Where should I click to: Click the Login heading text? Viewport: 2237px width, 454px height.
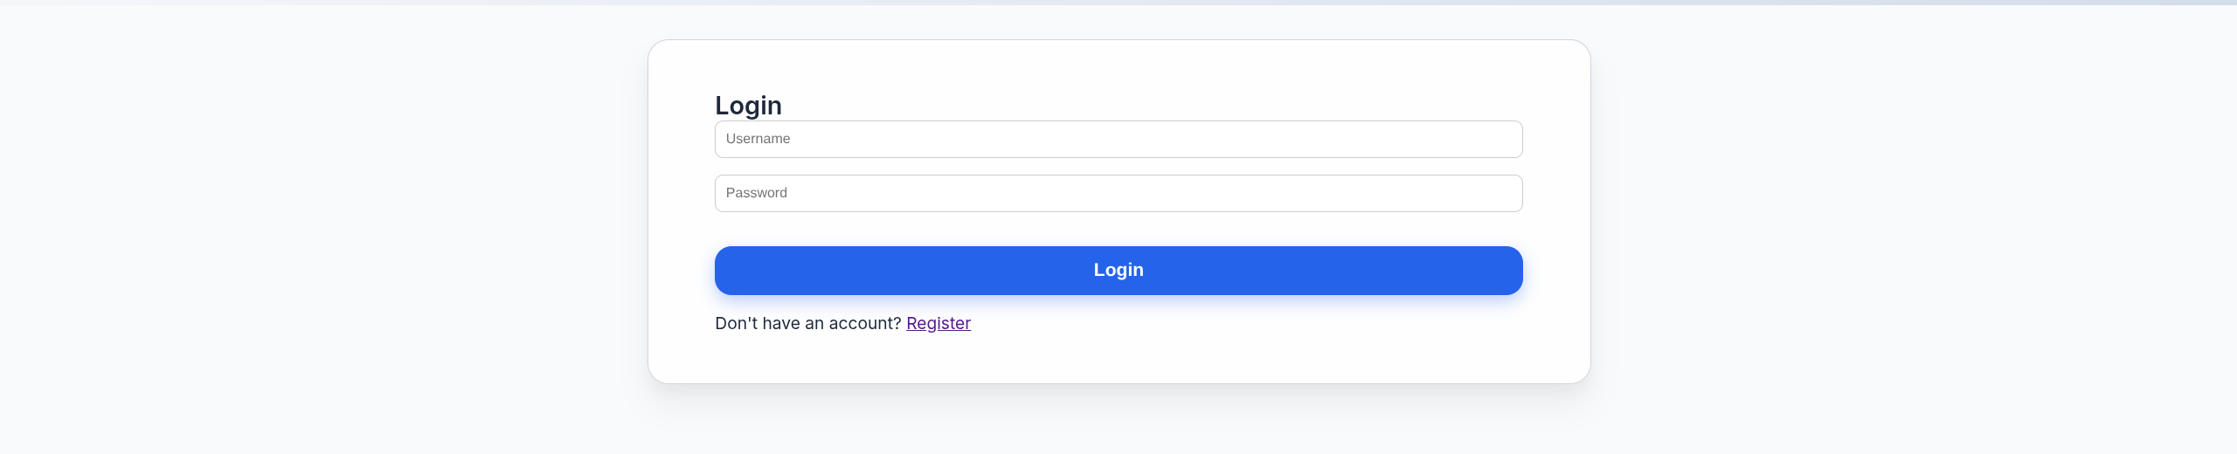point(748,106)
